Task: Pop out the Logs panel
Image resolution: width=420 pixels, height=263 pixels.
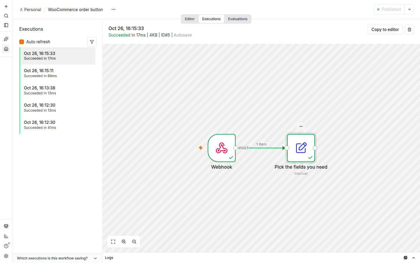Action: pyautogui.click(x=405, y=258)
